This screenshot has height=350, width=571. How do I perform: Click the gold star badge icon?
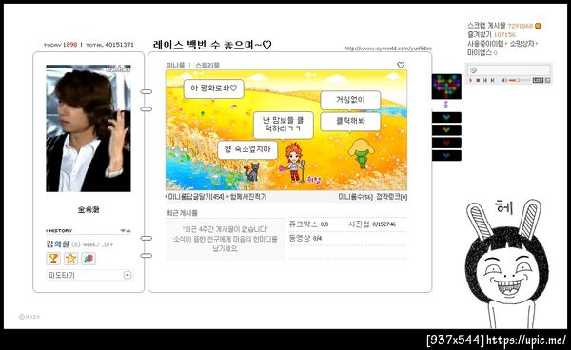(71, 259)
